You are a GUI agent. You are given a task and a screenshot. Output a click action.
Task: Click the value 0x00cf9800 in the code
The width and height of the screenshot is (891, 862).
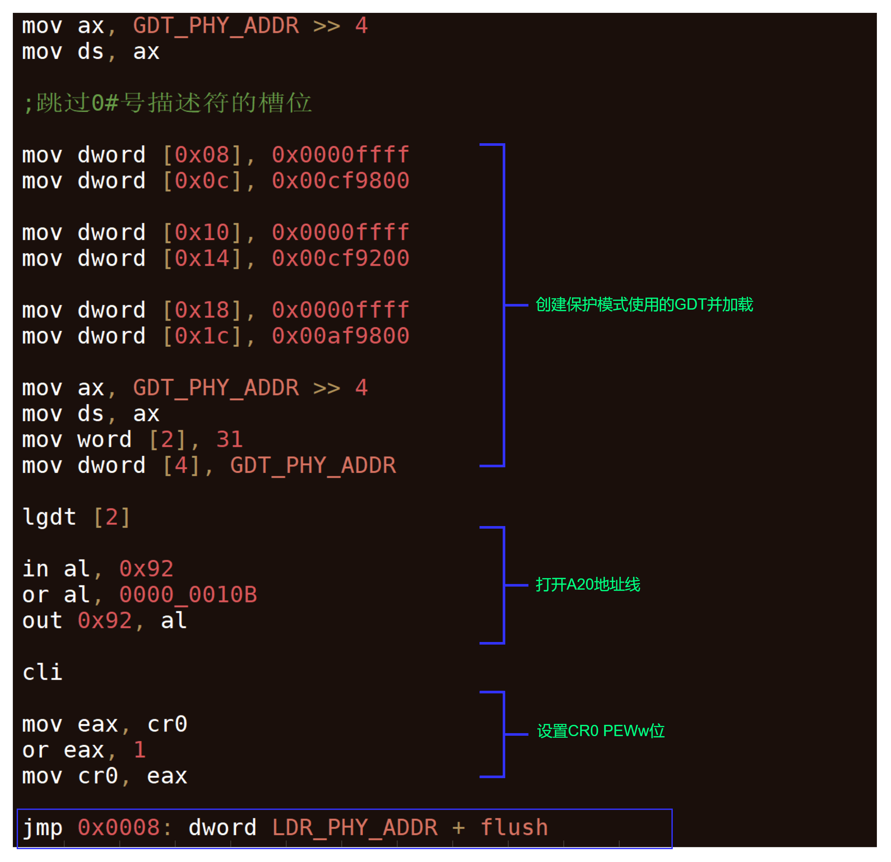(341, 181)
